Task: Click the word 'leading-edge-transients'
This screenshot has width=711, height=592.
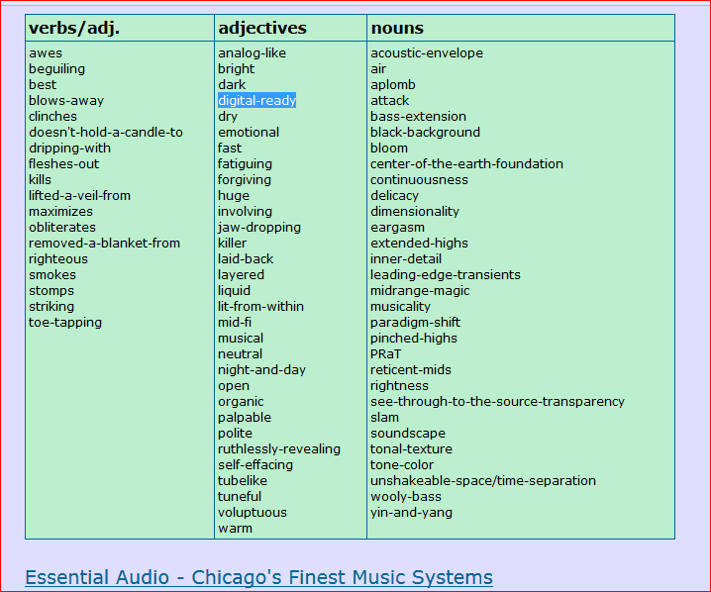Action: (446, 275)
